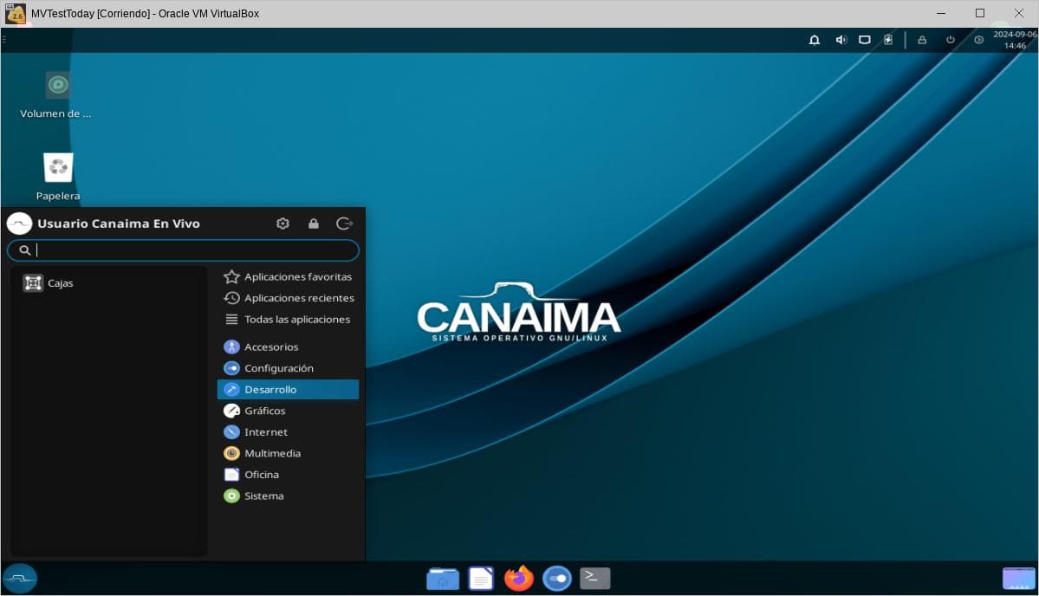Image resolution: width=1039 pixels, height=596 pixels.
Task: Open the Canaima applications menu button
Action: [20, 578]
